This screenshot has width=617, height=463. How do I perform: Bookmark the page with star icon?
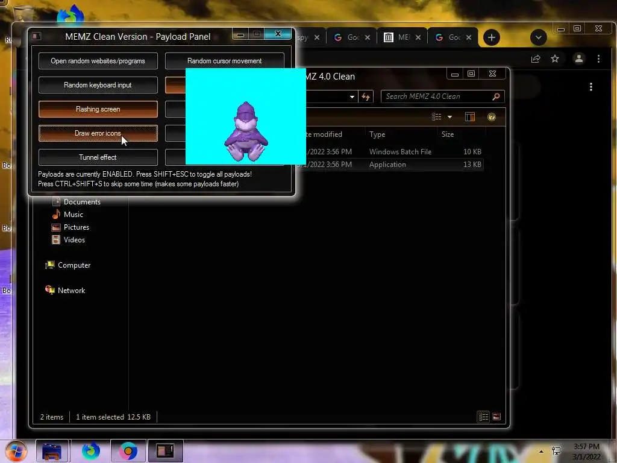coord(555,59)
